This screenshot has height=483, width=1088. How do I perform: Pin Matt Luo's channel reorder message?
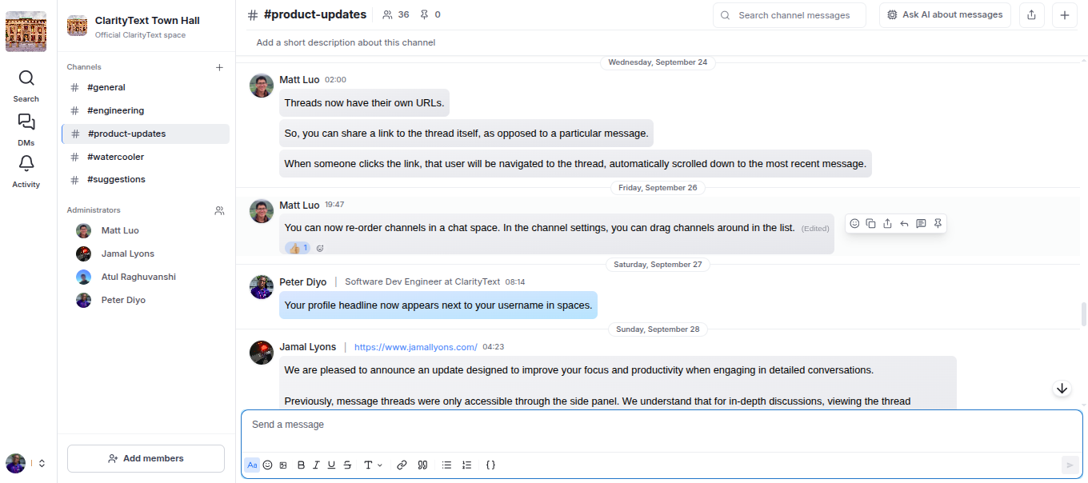pos(937,223)
